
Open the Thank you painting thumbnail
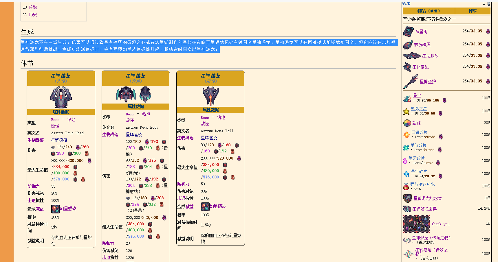coord(416,224)
